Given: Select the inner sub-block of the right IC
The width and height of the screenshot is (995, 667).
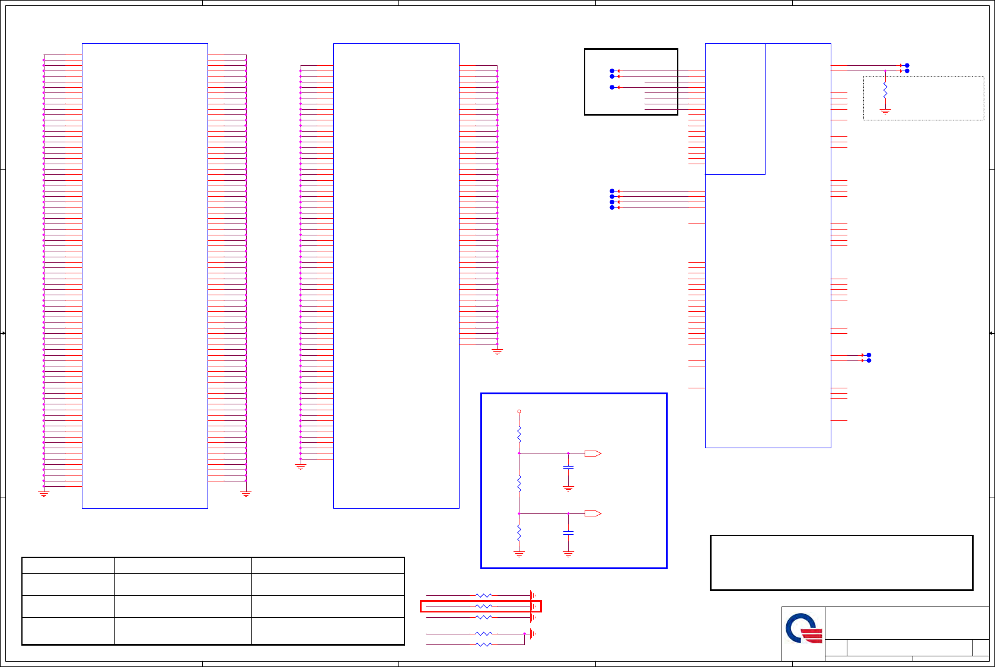Looking at the screenshot, I should tap(735, 109).
